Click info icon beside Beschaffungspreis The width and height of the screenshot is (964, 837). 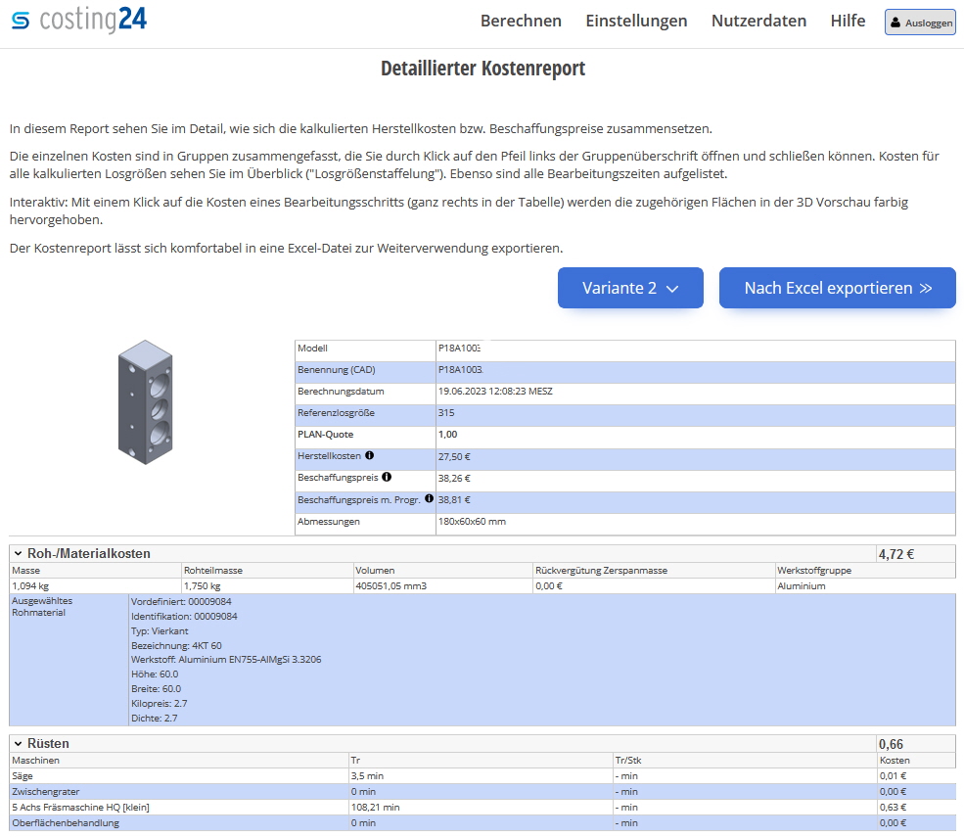pyautogui.click(x=387, y=477)
